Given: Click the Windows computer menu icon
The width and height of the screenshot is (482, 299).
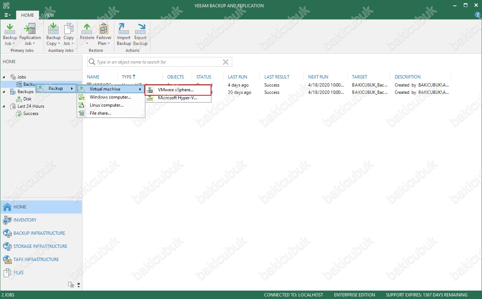Looking at the screenshot, I should click(x=82, y=97).
